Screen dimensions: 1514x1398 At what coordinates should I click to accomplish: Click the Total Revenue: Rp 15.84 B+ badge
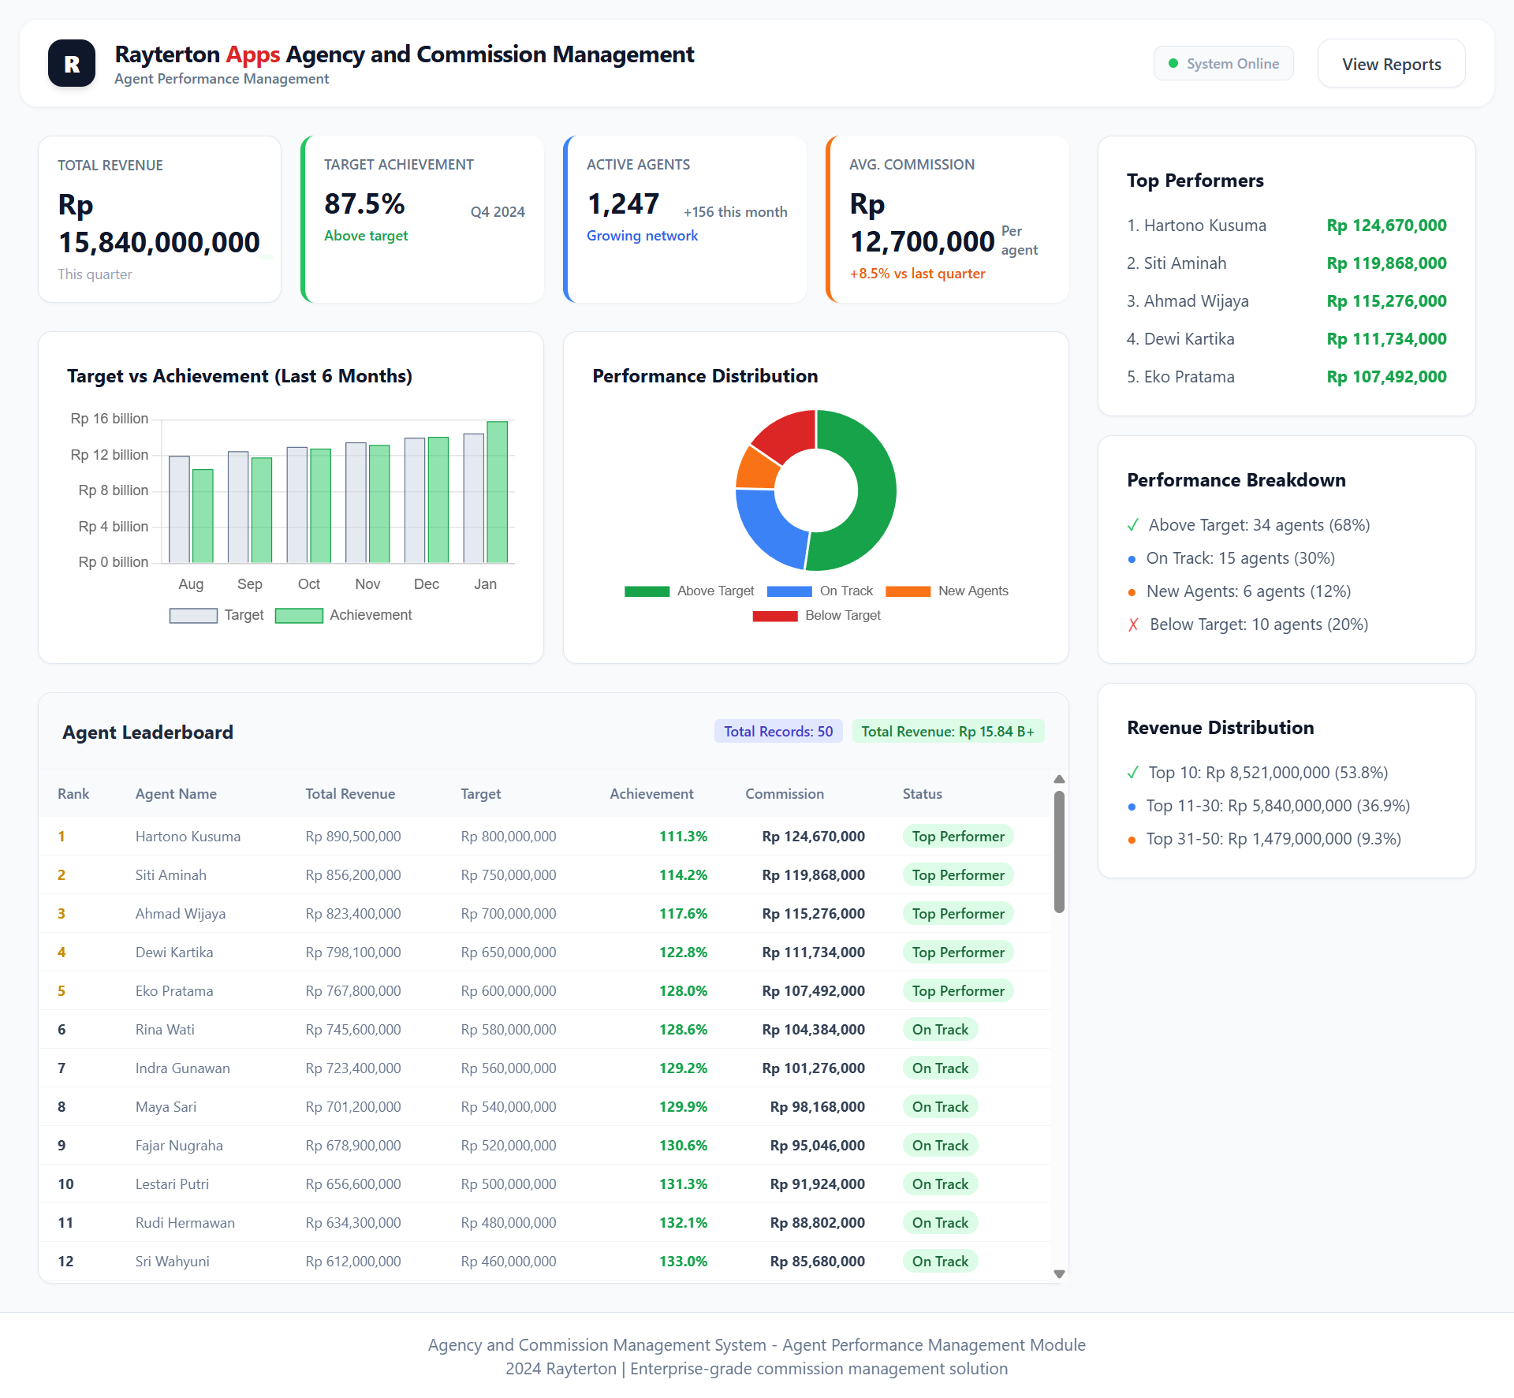pos(948,731)
